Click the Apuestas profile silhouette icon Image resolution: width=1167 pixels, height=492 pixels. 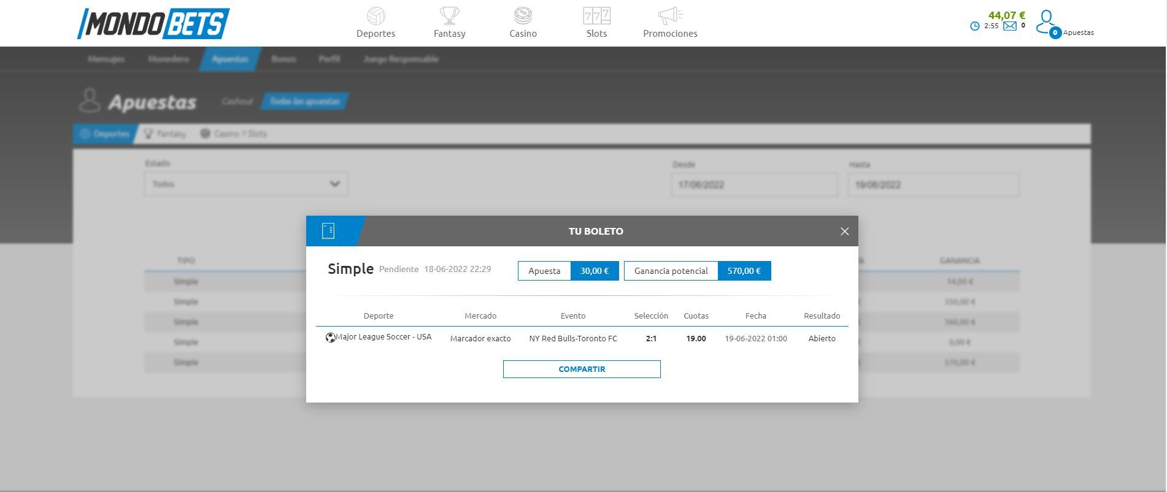(90, 100)
